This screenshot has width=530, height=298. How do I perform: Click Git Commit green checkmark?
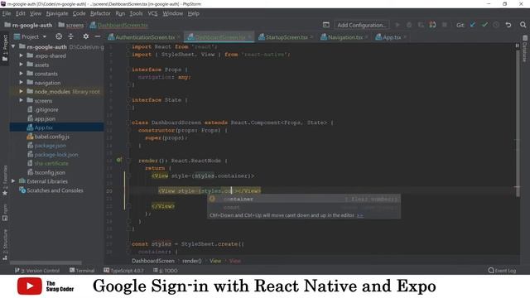click(484, 25)
